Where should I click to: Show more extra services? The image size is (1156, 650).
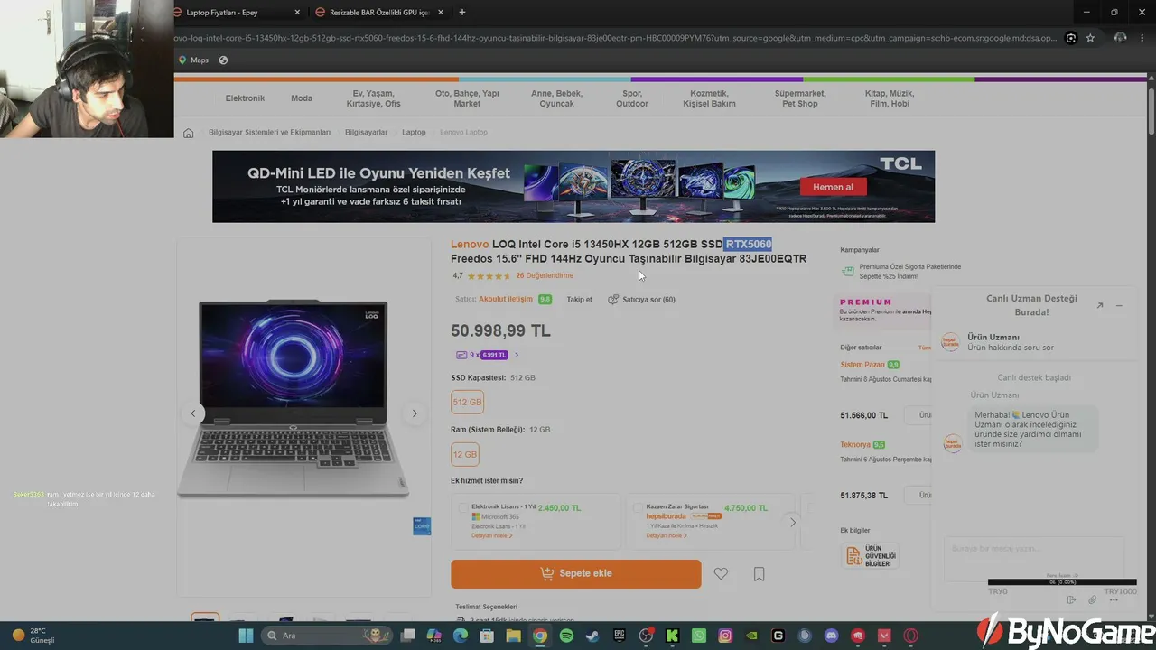point(793,522)
